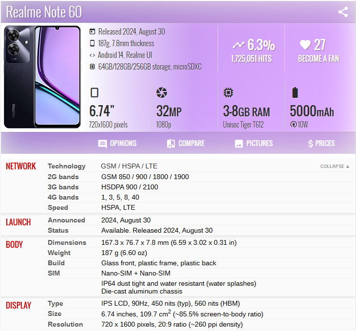Open the Compare tab
Screen dimensions: 356x331
coord(186,144)
